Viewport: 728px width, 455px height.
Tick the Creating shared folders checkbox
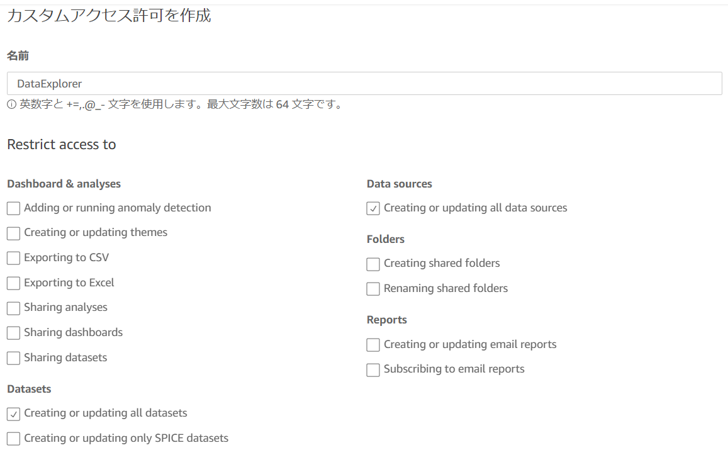coord(373,264)
